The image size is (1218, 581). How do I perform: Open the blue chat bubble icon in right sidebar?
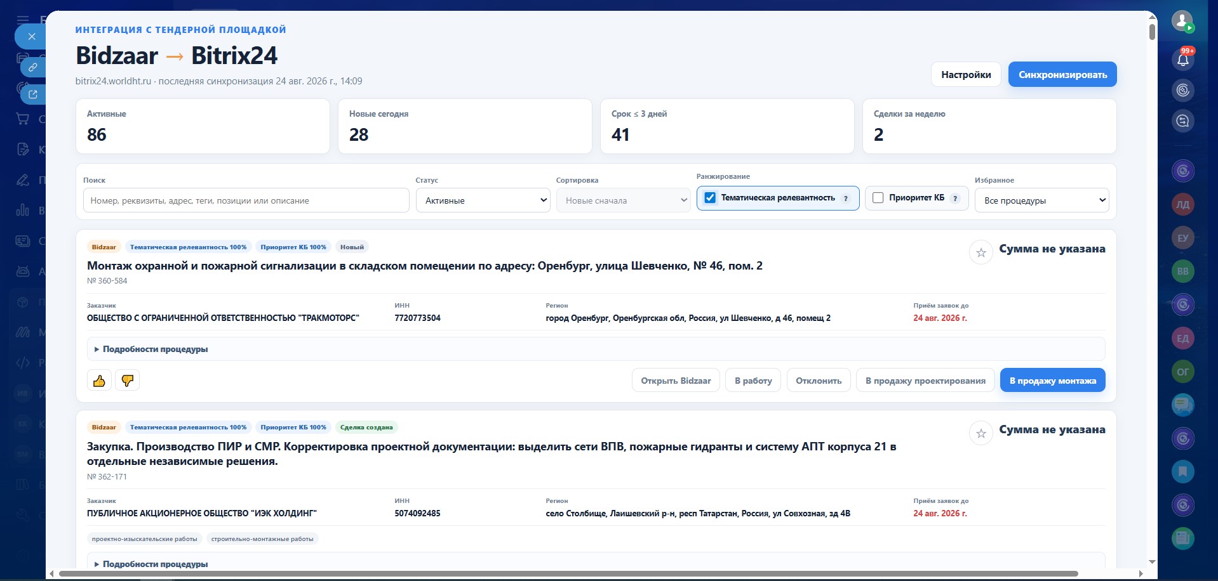(1182, 405)
